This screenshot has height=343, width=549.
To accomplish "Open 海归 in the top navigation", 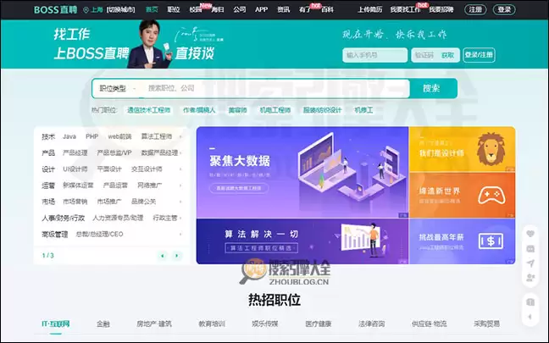I will pyautogui.click(x=218, y=10).
